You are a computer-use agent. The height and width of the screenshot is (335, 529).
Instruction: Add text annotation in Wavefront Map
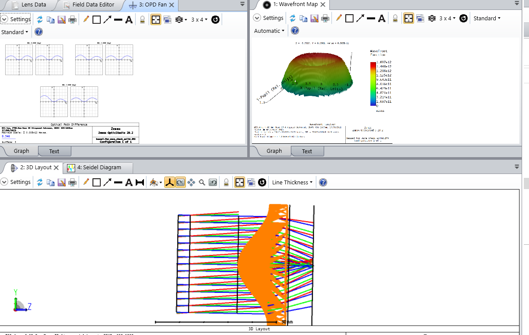click(382, 18)
